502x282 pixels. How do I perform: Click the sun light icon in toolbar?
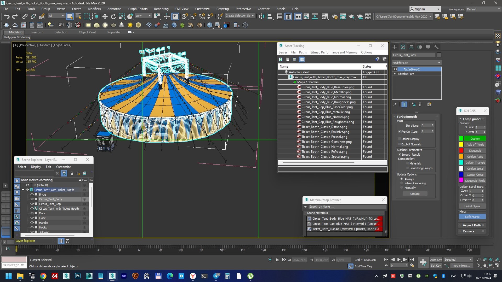pyautogui.click(x=130, y=25)
